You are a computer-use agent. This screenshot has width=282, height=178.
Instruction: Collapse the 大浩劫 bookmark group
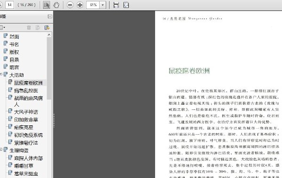click(1, 74)
